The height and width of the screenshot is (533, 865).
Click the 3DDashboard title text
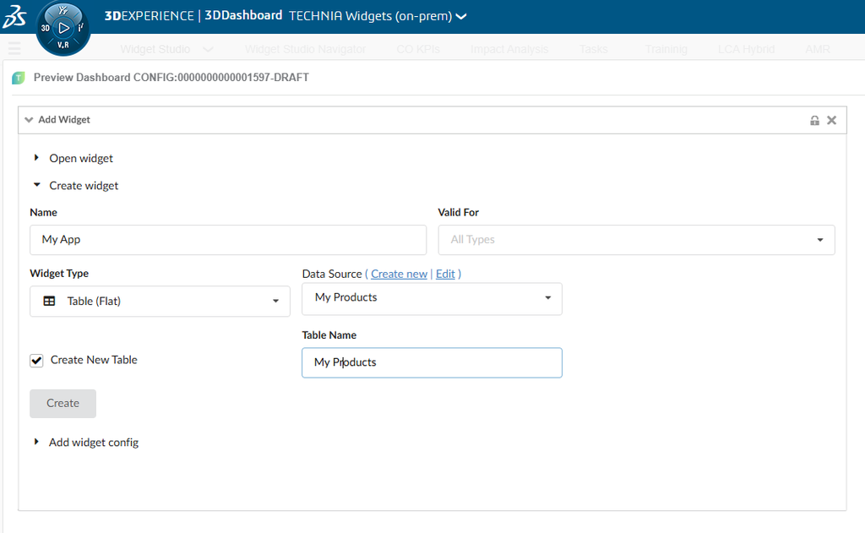[x=243, y=15]
